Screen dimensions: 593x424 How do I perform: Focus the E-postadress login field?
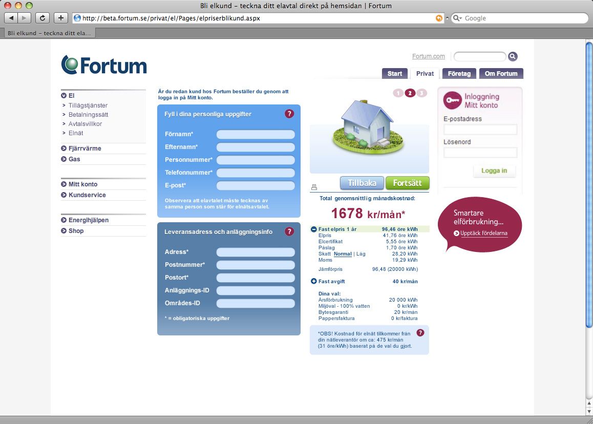(x=480, y=130)
